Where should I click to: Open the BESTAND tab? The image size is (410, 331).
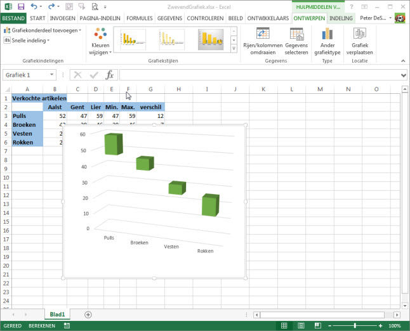(x=13, y=18)
